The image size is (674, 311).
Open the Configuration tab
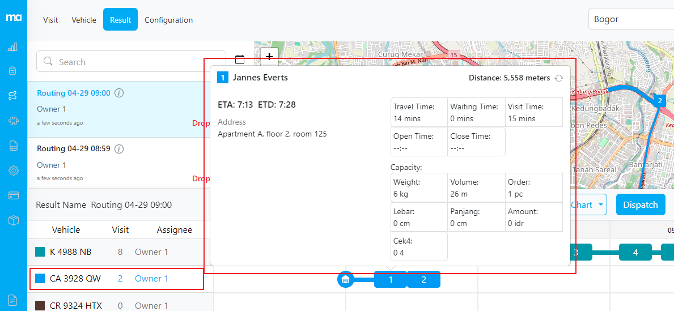168,20
